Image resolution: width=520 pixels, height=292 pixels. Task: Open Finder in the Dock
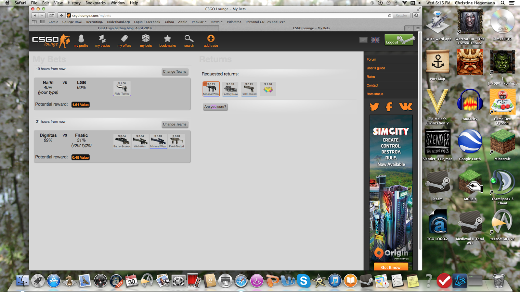(22, 281)
